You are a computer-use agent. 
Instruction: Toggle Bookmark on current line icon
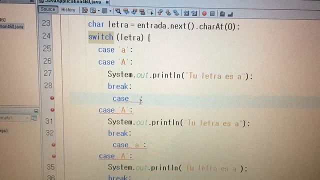[176, 12]
